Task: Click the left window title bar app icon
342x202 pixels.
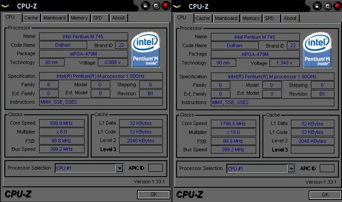Action: [5, 6]
